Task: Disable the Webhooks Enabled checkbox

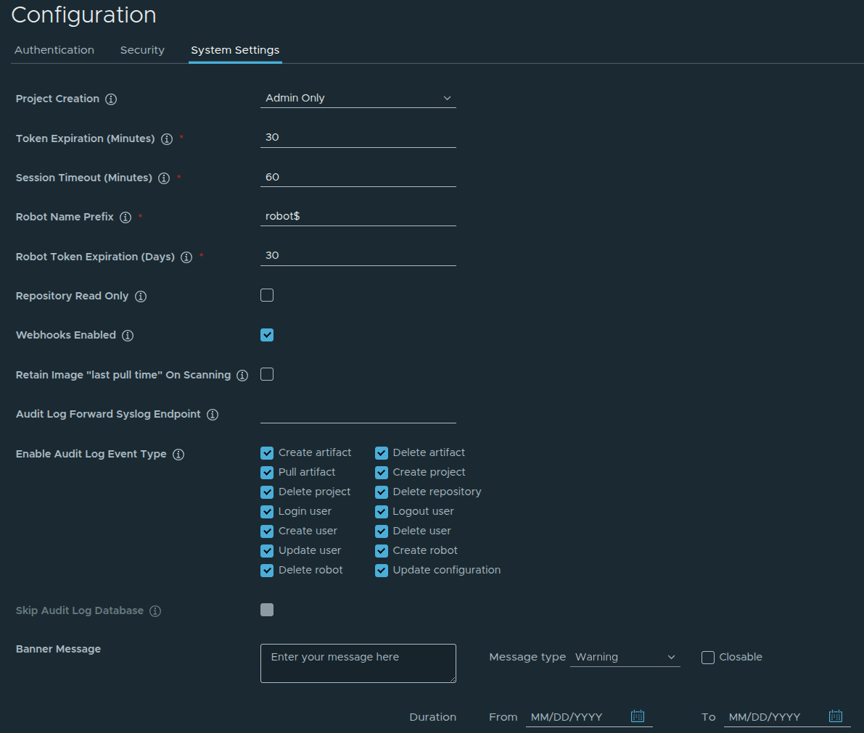Action: click(267, 335)
